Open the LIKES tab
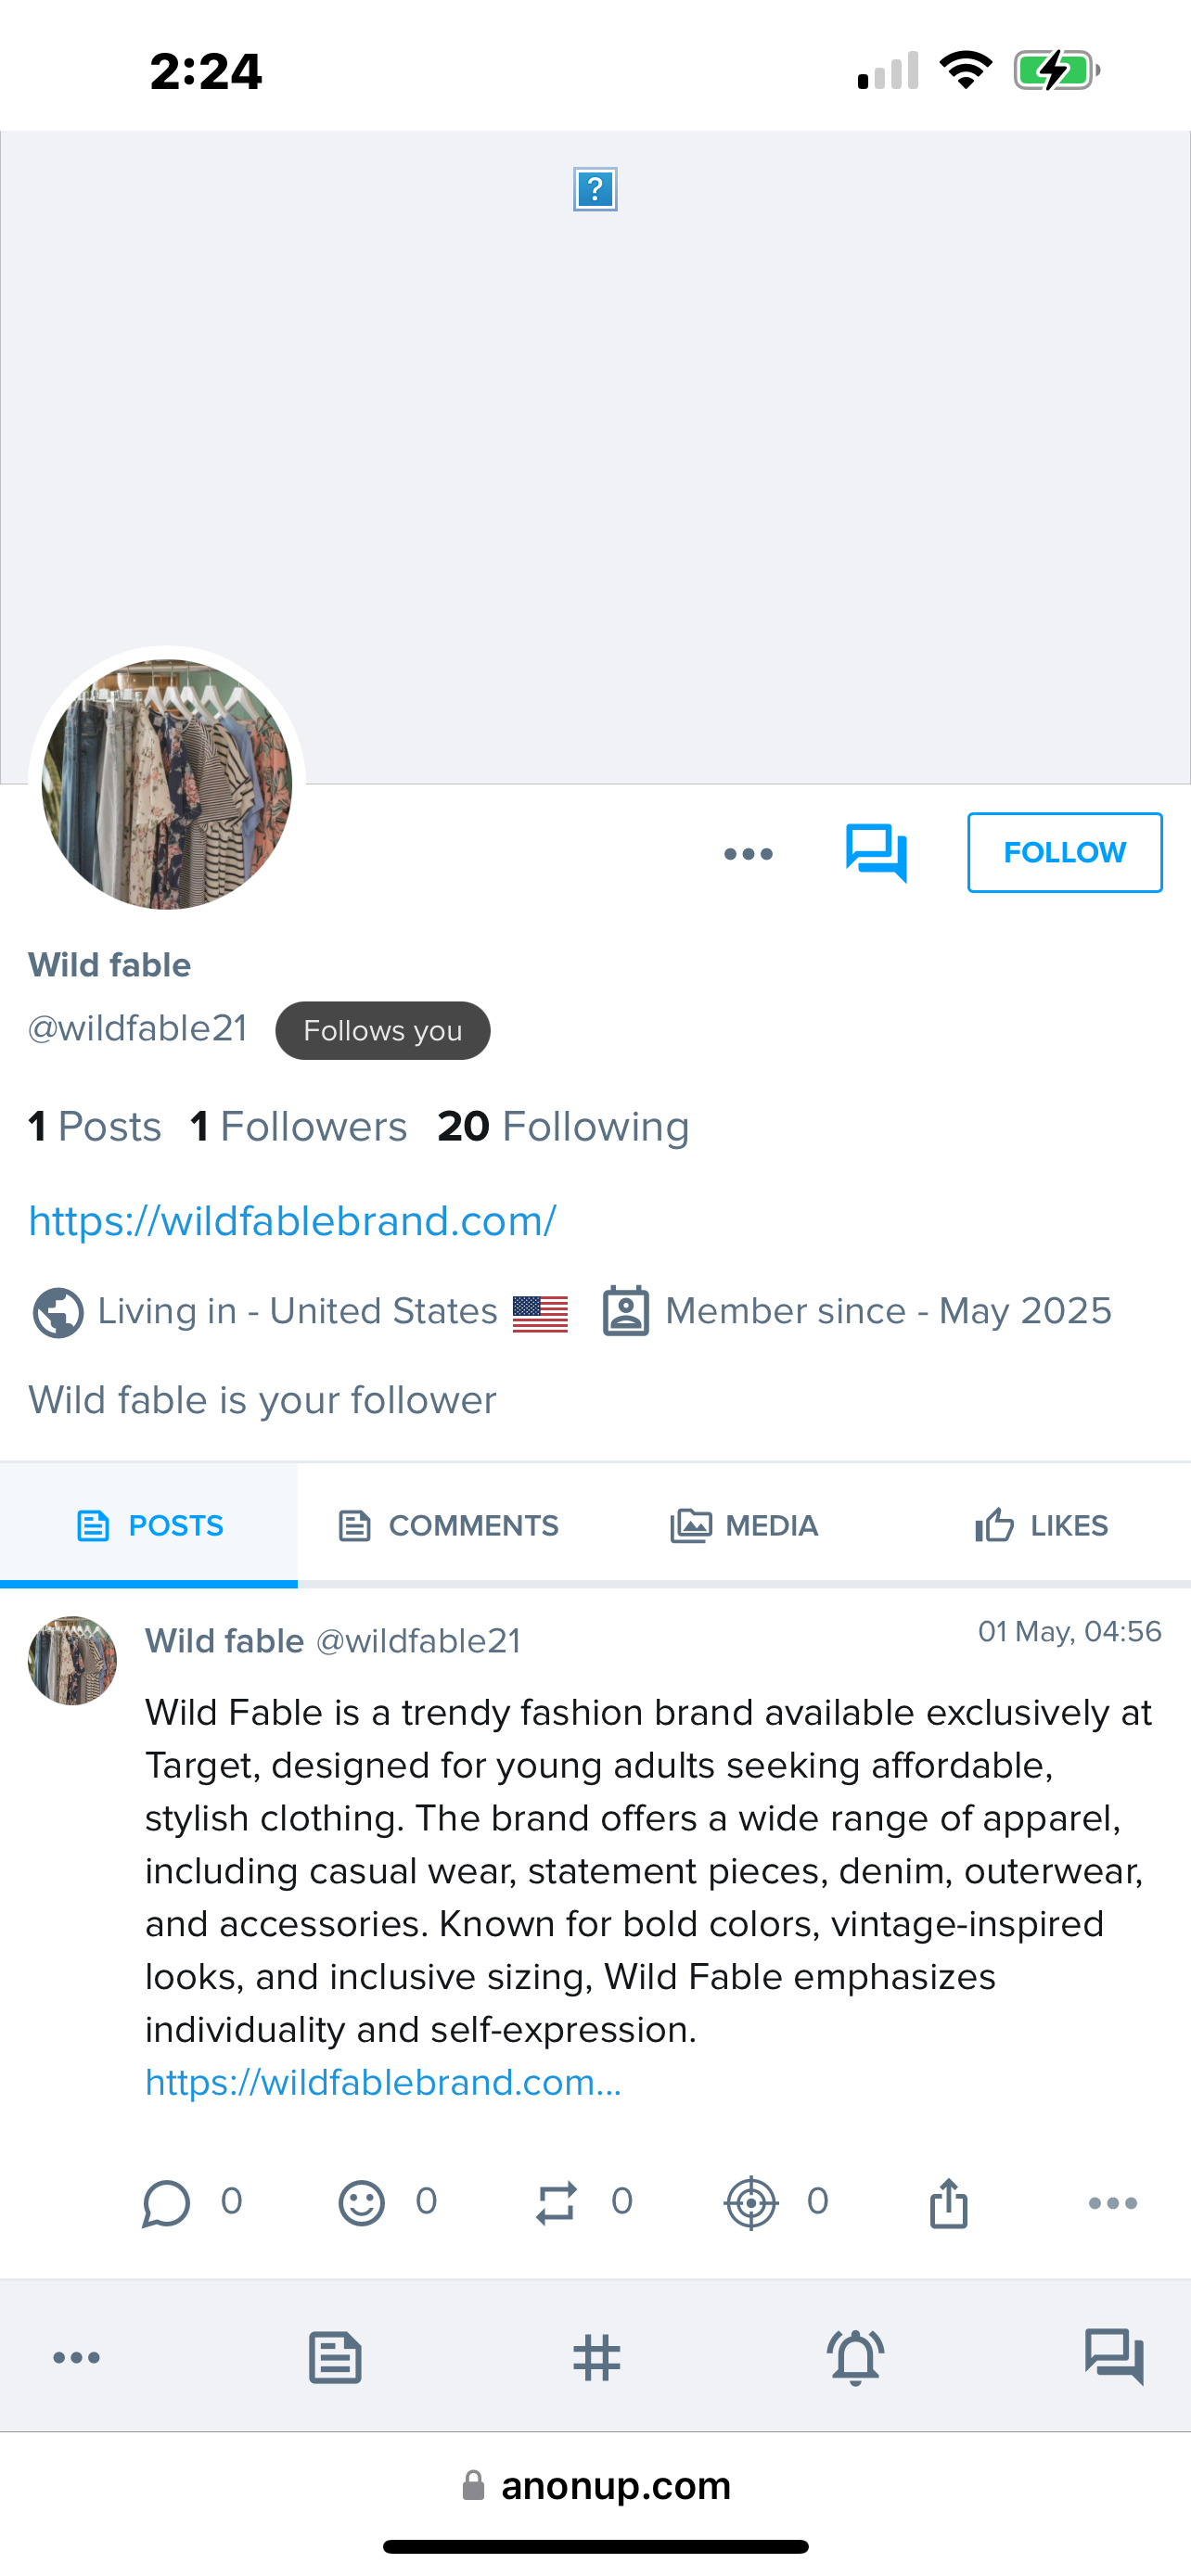1191x2576 pixels. [x=1041, y=1525]
